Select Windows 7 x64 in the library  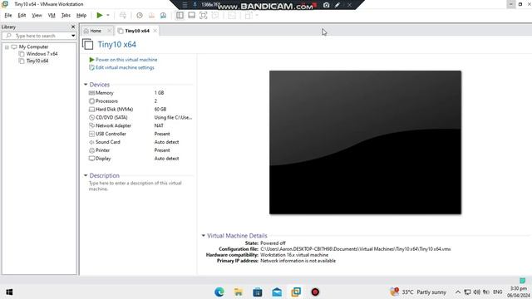[x=42, y=54]
